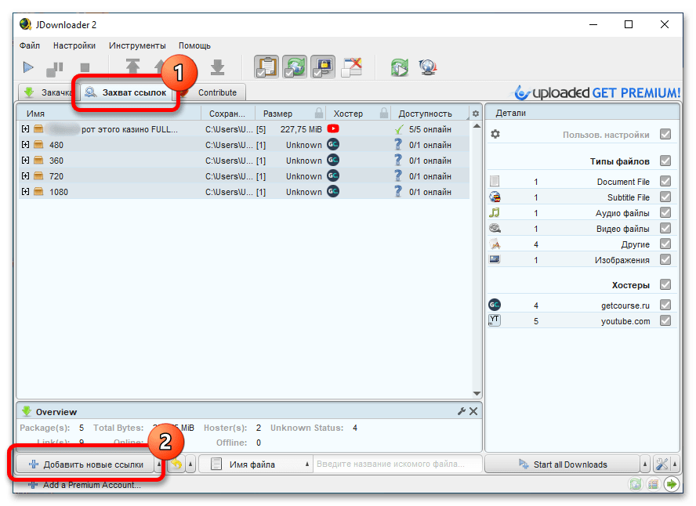Uncheck the Subtitle File checkbox
This screenshot has height=506, width=696.
tap(665, 197)
